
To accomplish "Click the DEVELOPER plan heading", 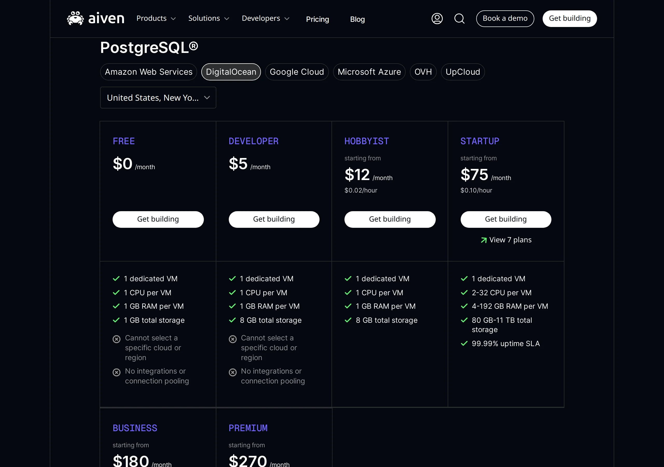I will 254,141.
